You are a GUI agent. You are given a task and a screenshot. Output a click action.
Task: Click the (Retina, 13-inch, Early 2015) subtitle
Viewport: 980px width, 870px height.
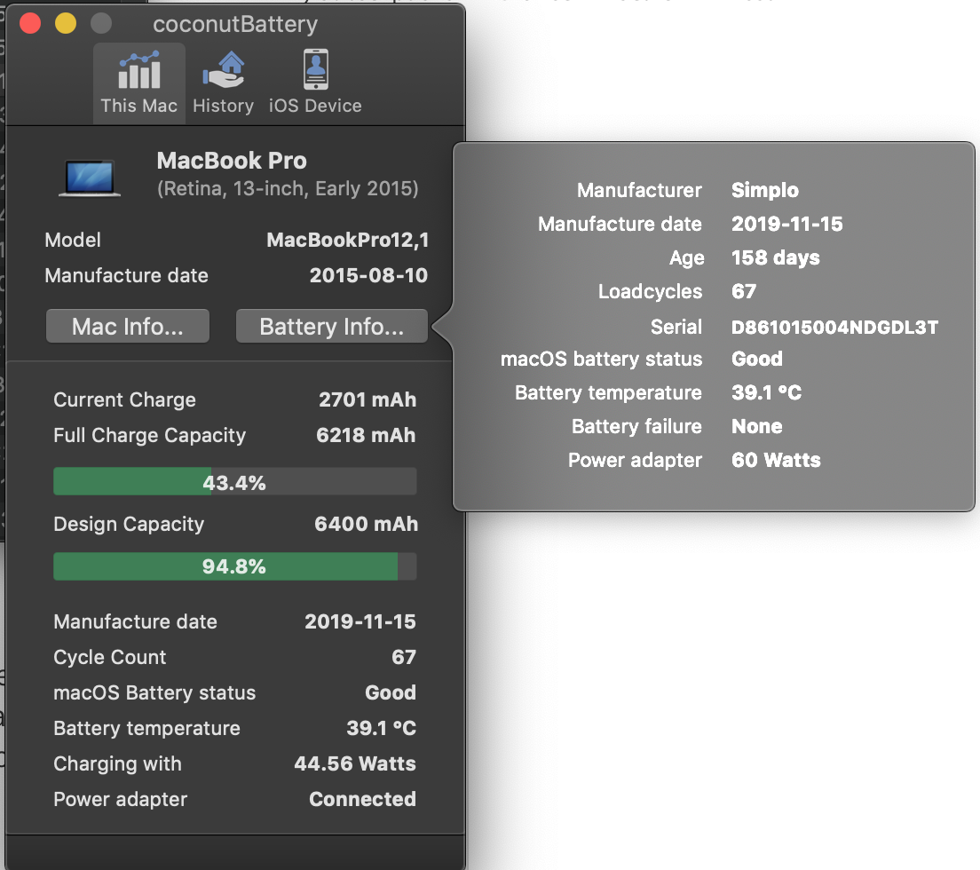coord(288,189)
